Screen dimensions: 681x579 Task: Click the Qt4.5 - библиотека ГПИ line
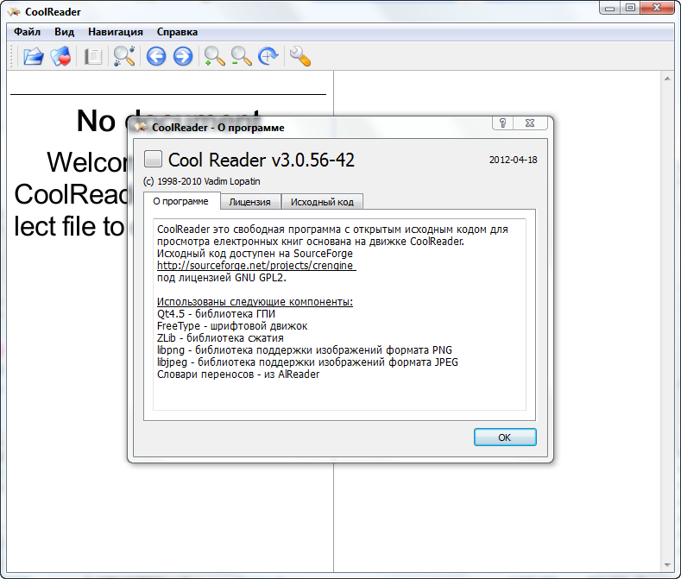coord(216,313)
